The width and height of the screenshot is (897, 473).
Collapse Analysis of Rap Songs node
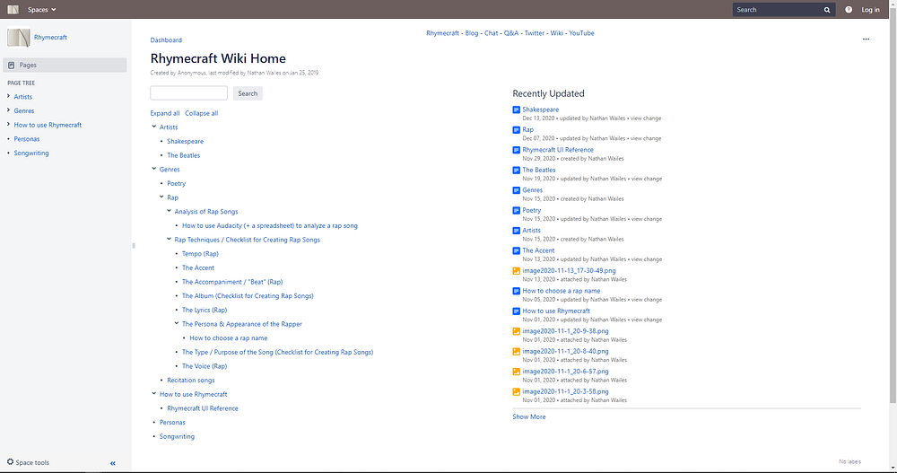coord(169,211)
